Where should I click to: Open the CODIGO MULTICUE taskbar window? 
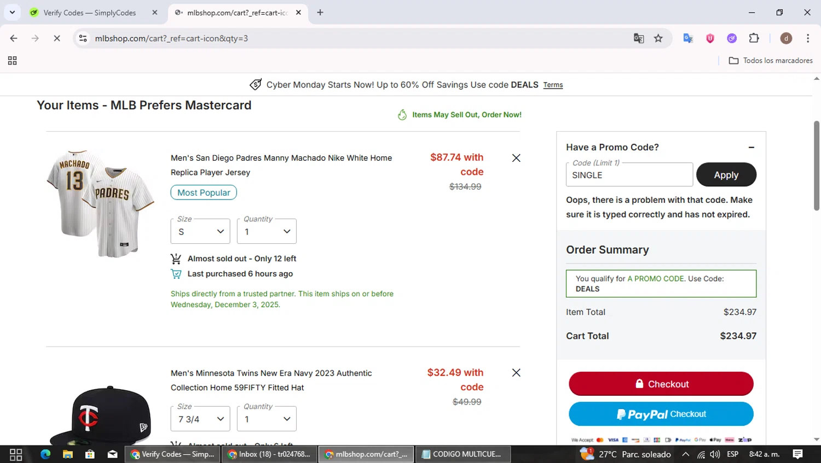(463, 454)
